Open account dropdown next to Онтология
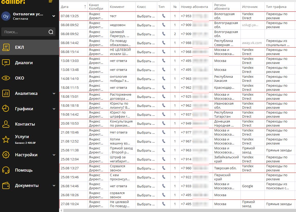The height and width of the screenshot is (212, 296). [x=54, y=16]
